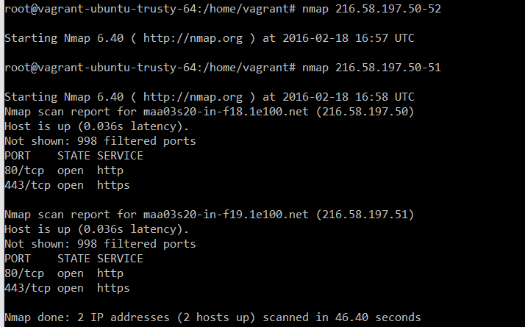Click the first PORT column header
Viewport: 525px width, 327px height.
(18, 156)
